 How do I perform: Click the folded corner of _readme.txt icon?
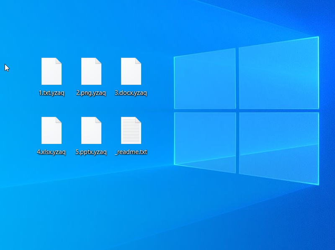[x=138, y=120]
